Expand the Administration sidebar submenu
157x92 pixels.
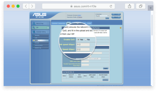[41, 45]
